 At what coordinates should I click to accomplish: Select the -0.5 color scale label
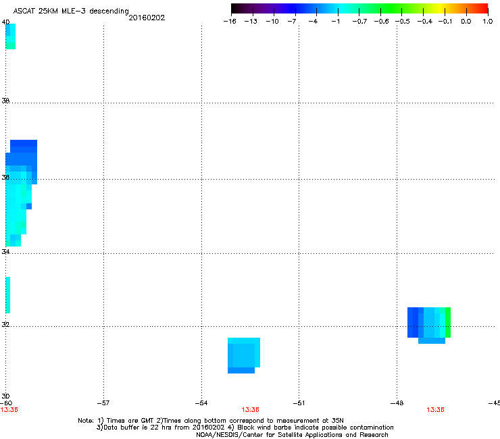pyautogui.click(x=403, y=22)
